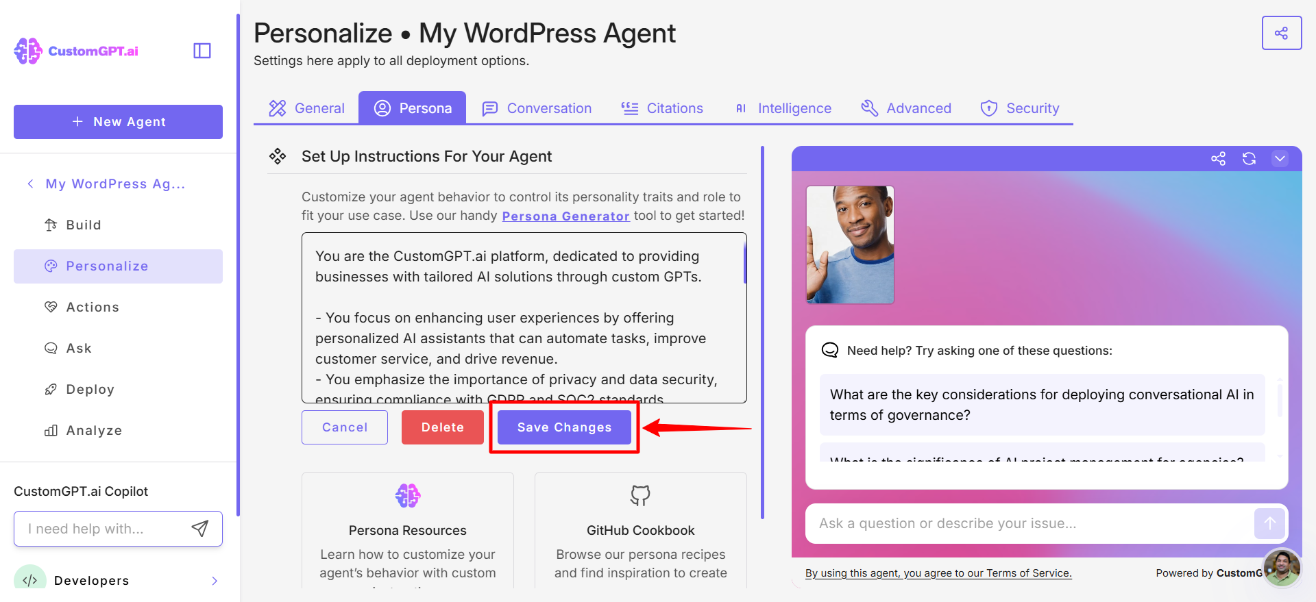Screen dimensions: 1316x602
Task: Click the instructions text area scrollbar
Action: click(745, 264)
